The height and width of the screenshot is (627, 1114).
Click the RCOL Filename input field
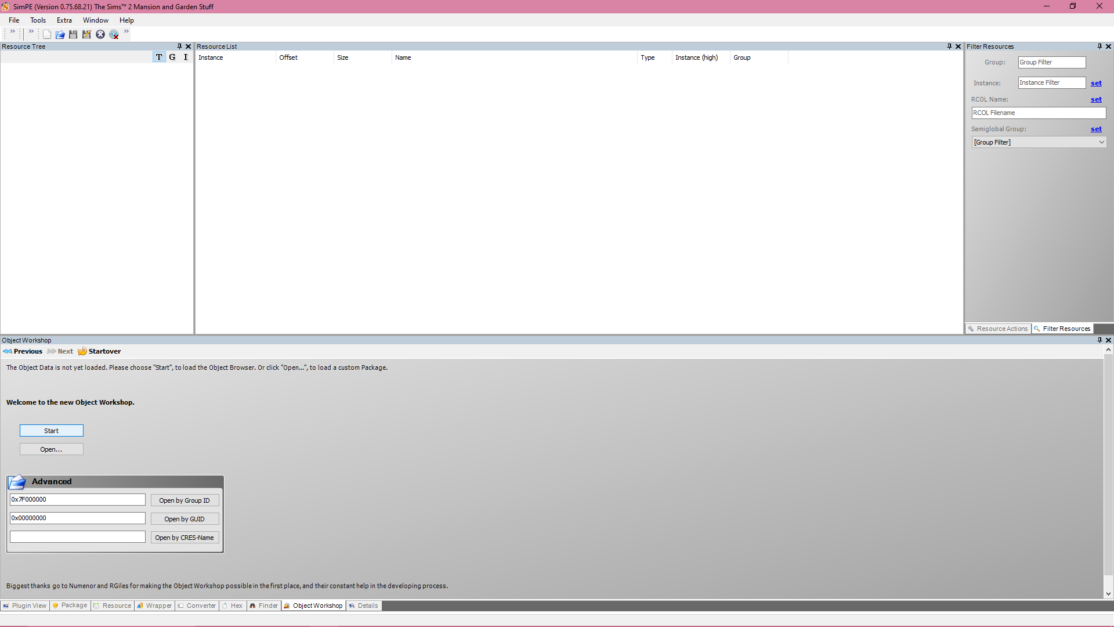pyautogui.click(x=1038, y=113)
